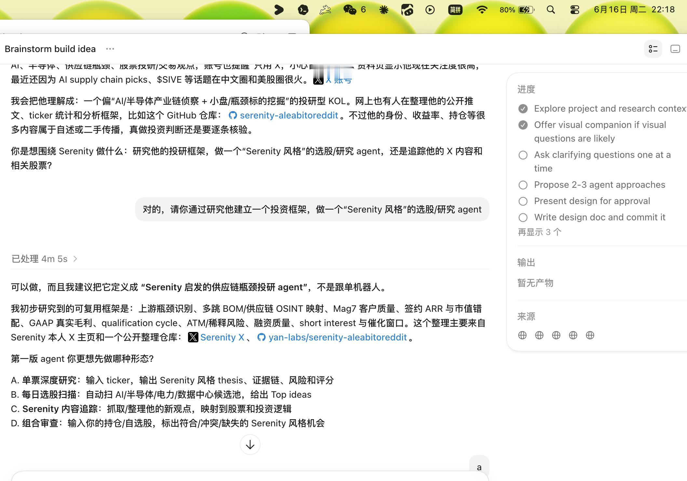Click the Brainstorm build idea title
Image resolution: width=687 pixels, height=481 pixels.
pos(50,49)
